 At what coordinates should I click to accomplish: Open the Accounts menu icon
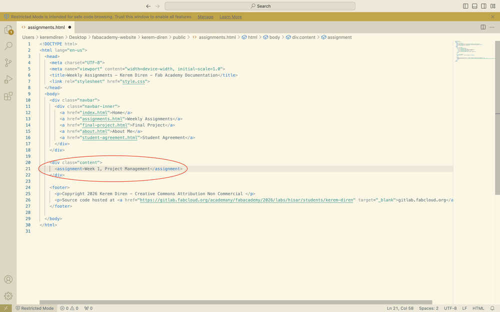[x=8, y=279]
